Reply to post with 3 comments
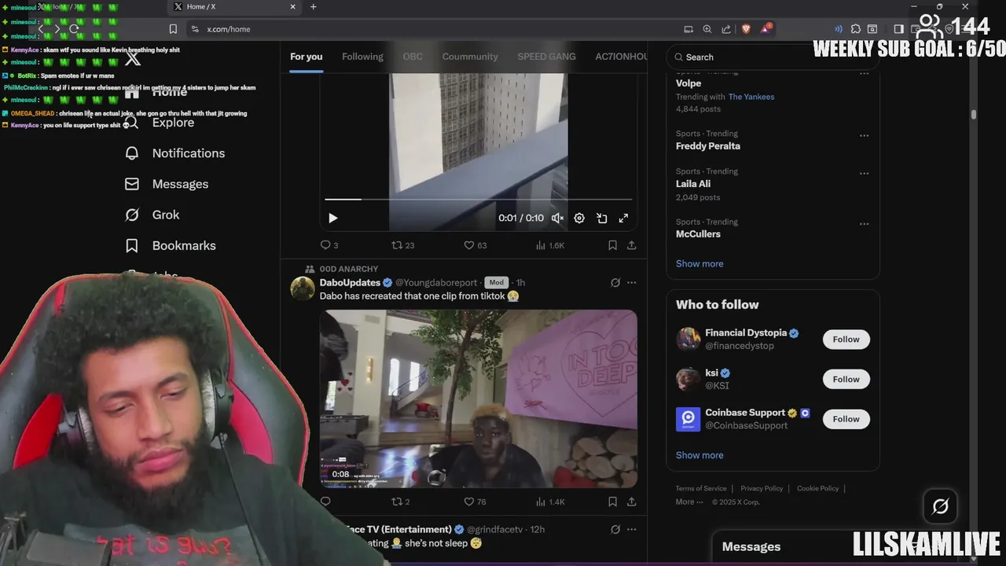Viewport: 1006px width, 566px height. click(x=329, y=245)
